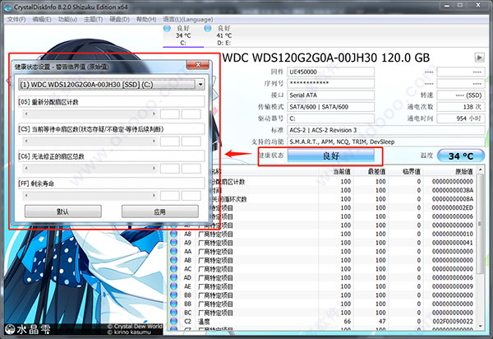Open the 文件(F) menu
The height and width of the screenshot is (339, 493).
(x=16, y=19)
